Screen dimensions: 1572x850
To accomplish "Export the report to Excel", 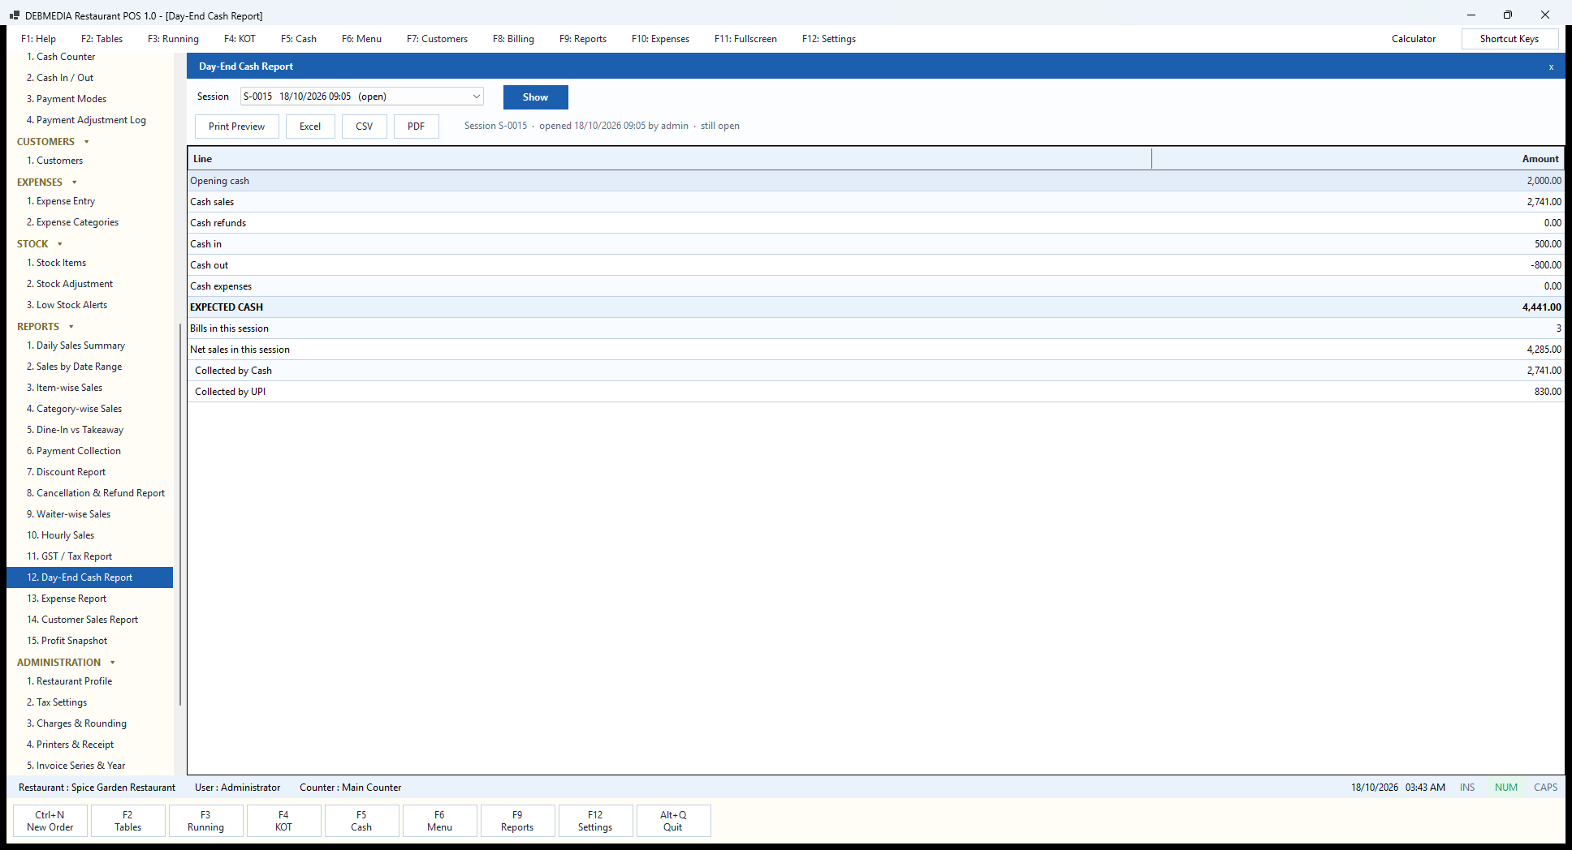I will (310, 127).
